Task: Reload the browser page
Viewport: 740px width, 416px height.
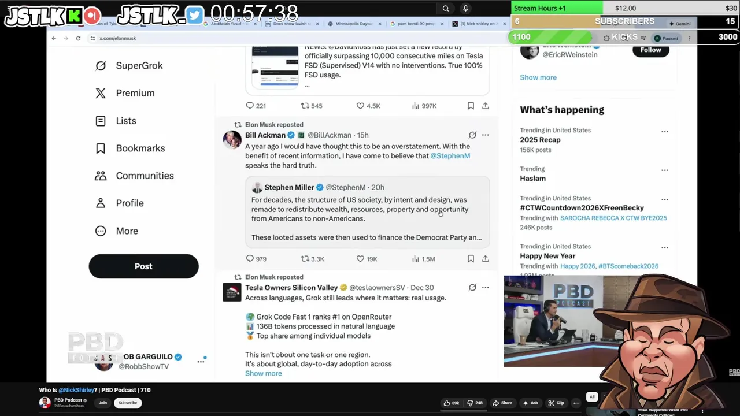Action: coord(78,38)
